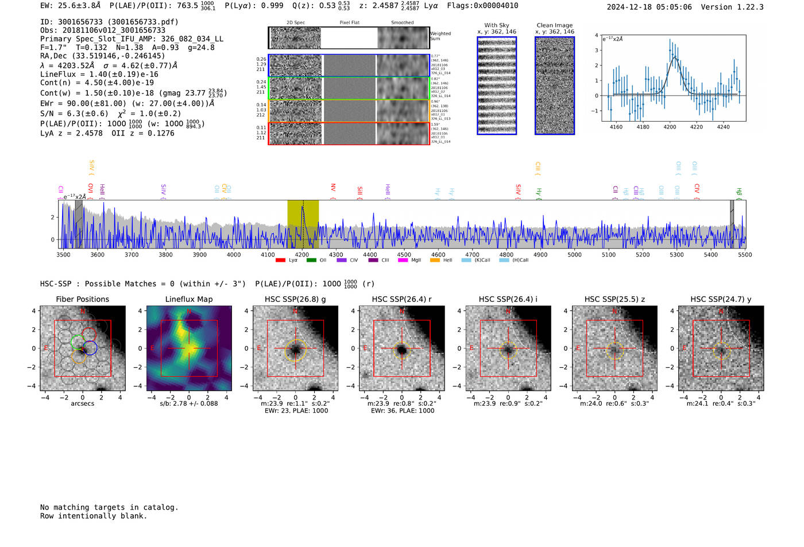
Task: Click the Cont(w) = 1.50(±0.10)e-18 line
Action: pyautogui.click(x=133, y=92)
